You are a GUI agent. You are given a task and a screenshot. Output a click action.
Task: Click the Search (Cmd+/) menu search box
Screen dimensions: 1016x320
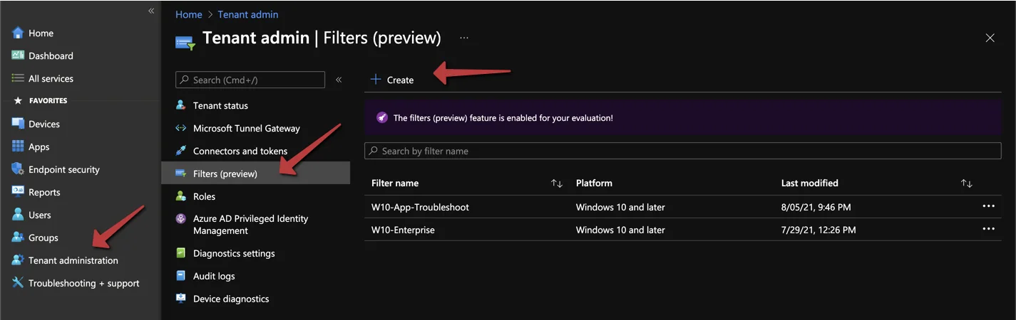(250, 80)
